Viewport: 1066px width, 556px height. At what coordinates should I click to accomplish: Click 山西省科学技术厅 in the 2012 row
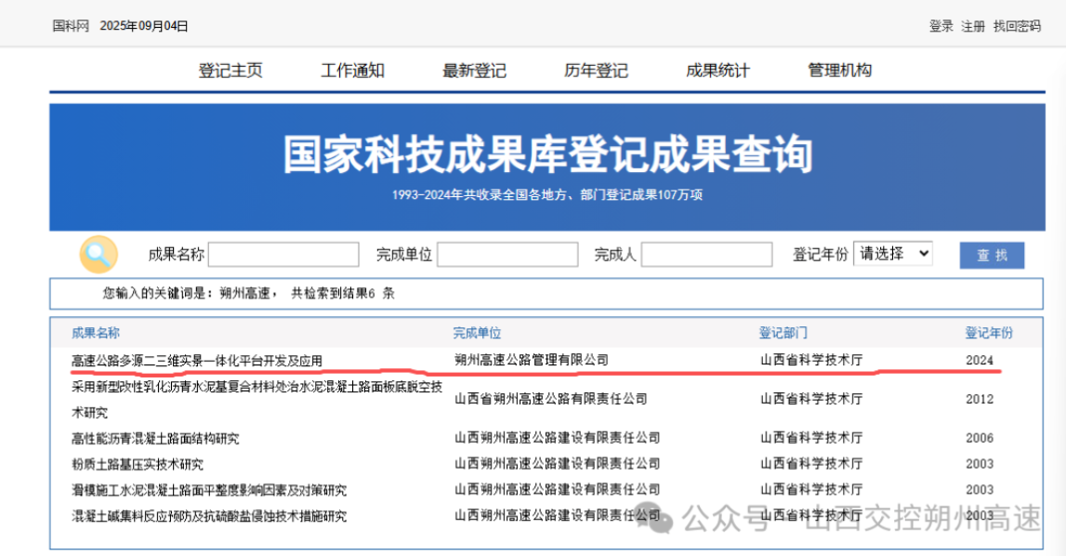(x=811, y=399)
